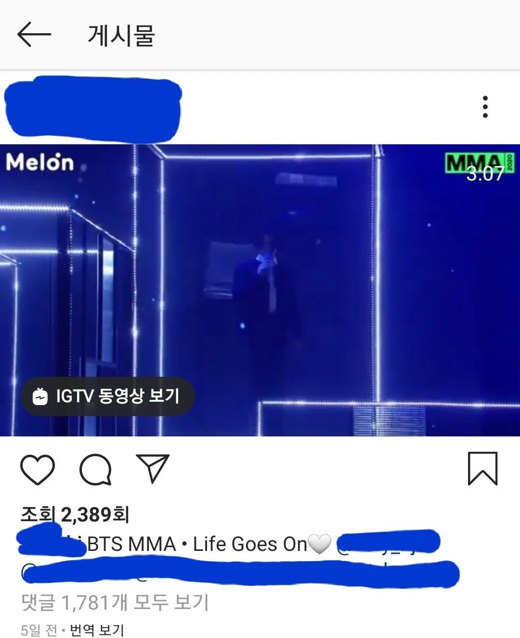Viewport: 520px width, 638px height.
Task: Tap the video thumbnail to play
Action: (x=260, y=290)
